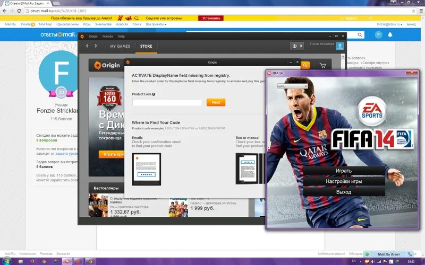Viewport: 425px width, 265px height.
Task: Click the Product Code input field
Action: [x=167, y=102]
